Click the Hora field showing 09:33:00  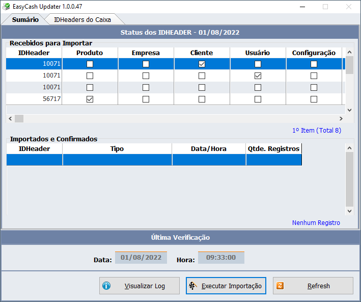point(221,258)
